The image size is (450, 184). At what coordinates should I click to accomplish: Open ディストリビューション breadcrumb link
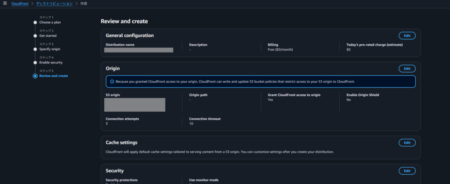[x=54, y=4]
